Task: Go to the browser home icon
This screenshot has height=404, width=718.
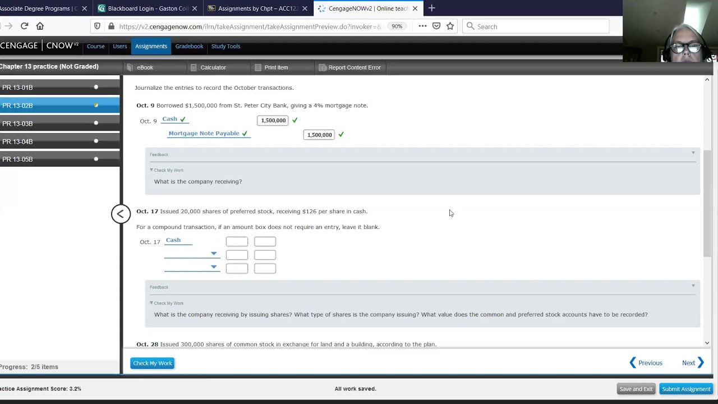Action: 40,26
